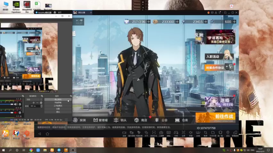The width and height of the screenshot is (273, 153).
Task: Add coins with plus next to 233300
Action: pos(177,22)
